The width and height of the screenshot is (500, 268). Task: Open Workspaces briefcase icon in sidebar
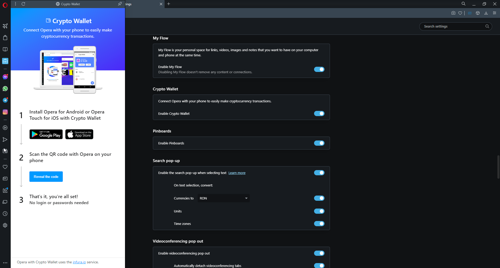coord(5,61)
